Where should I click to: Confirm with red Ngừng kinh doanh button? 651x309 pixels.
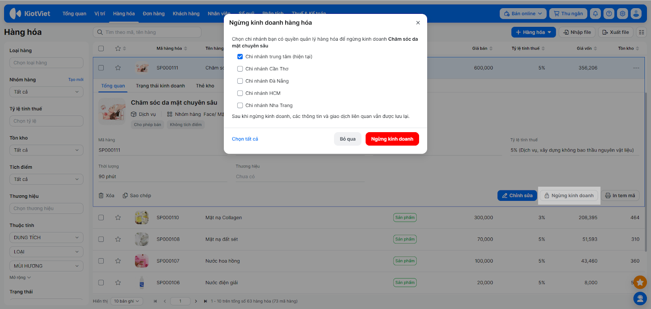click(392, 139)
